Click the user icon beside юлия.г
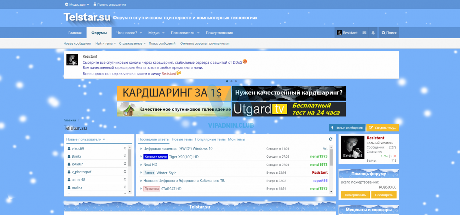This screenshot has height=215, width=460. pos(69,164)
